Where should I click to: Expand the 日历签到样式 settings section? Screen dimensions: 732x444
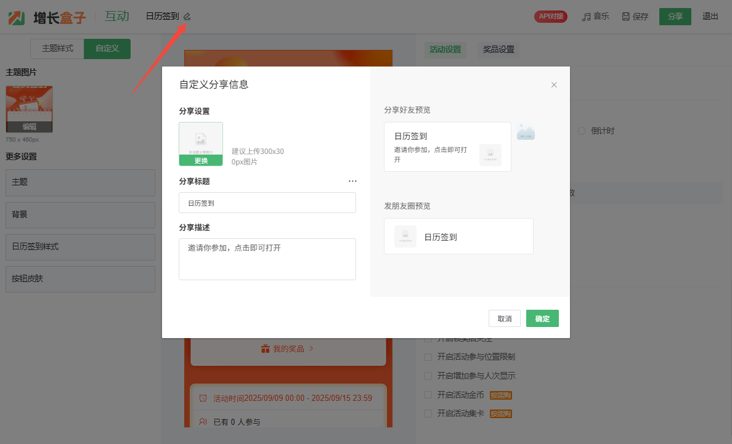[80, 247]
